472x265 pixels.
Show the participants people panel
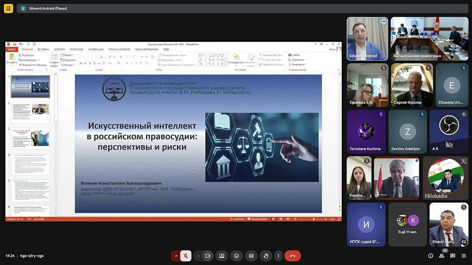click(x=442, y=256)
